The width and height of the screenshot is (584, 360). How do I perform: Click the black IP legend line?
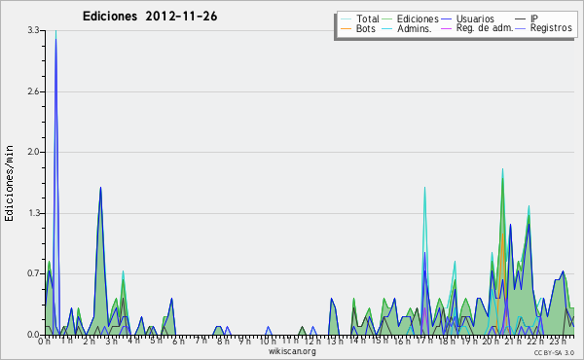[x=521, y=19]
